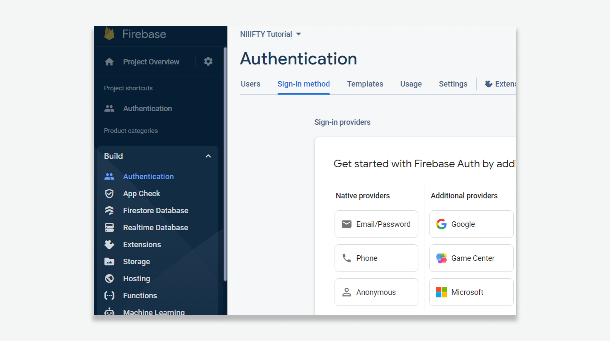The height and width of the screenshot is (341, 610).
Task: Click the Firebase wordmark text
Action: 144,34
